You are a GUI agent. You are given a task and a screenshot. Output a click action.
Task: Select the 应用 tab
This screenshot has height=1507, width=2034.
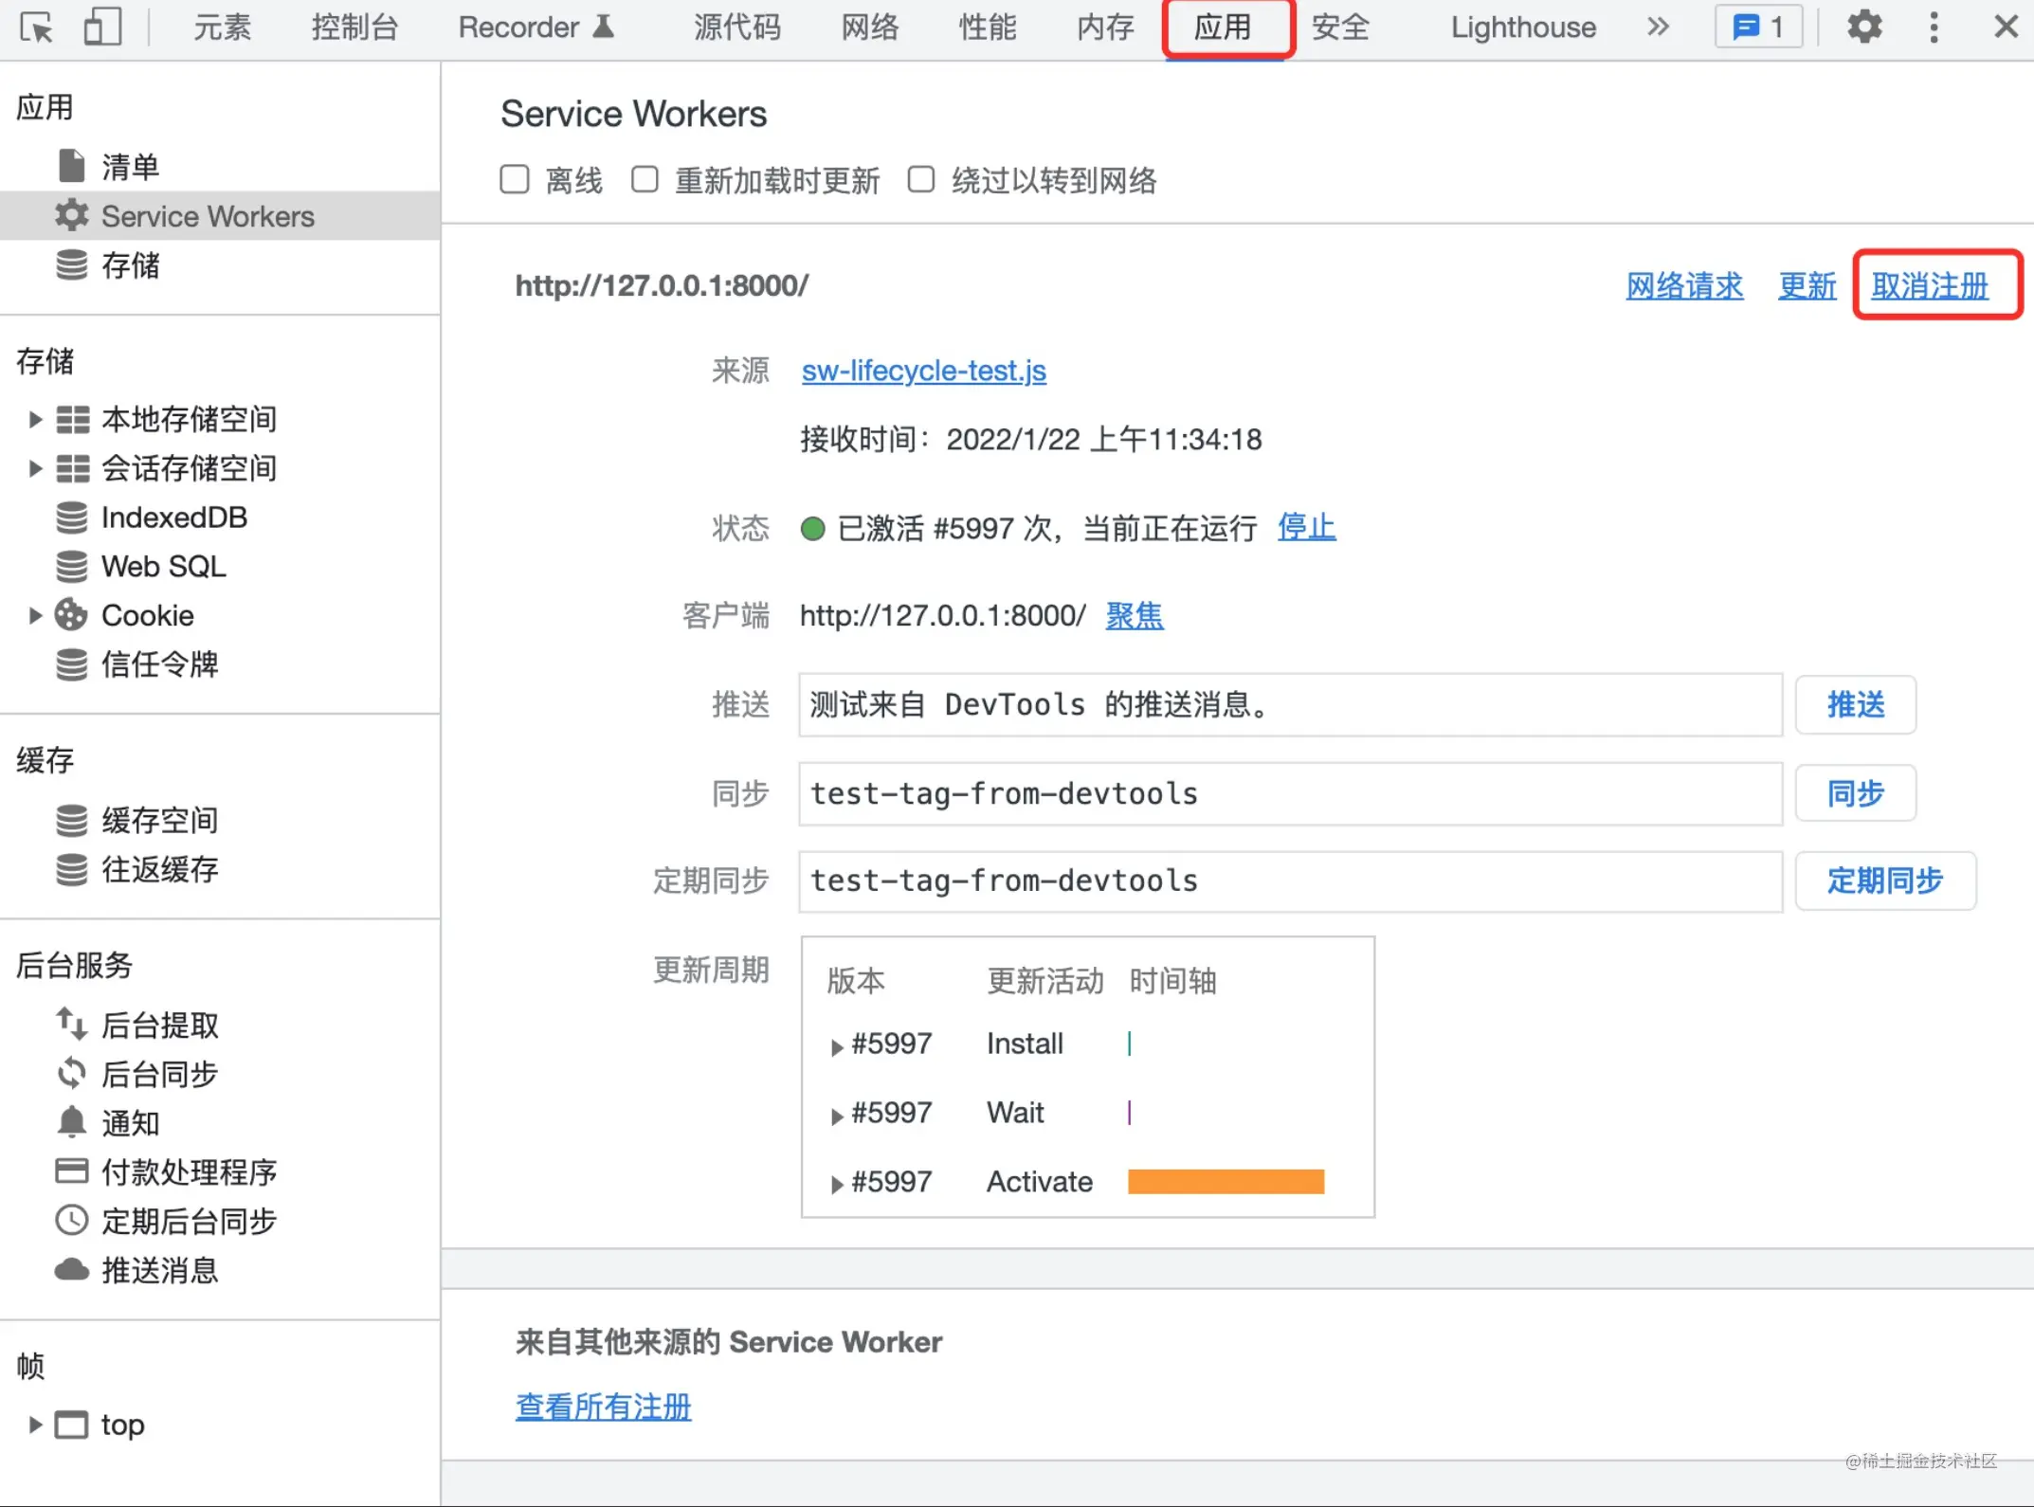1223,27
